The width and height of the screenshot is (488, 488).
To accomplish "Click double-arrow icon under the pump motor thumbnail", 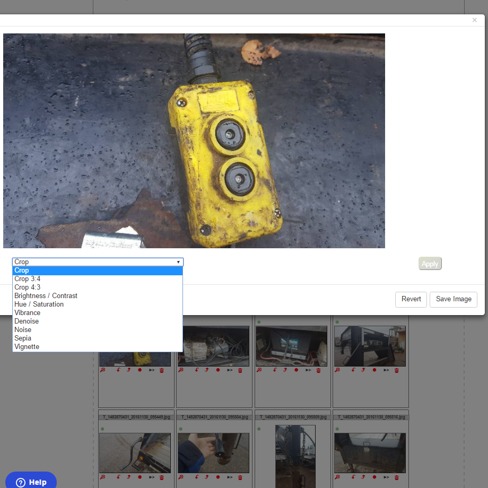I will (230, 370).
